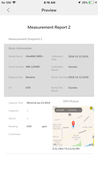This screenshot has height=175, width=98.
Task: Select measure gas value Benzene
Action: click(30, 77)
